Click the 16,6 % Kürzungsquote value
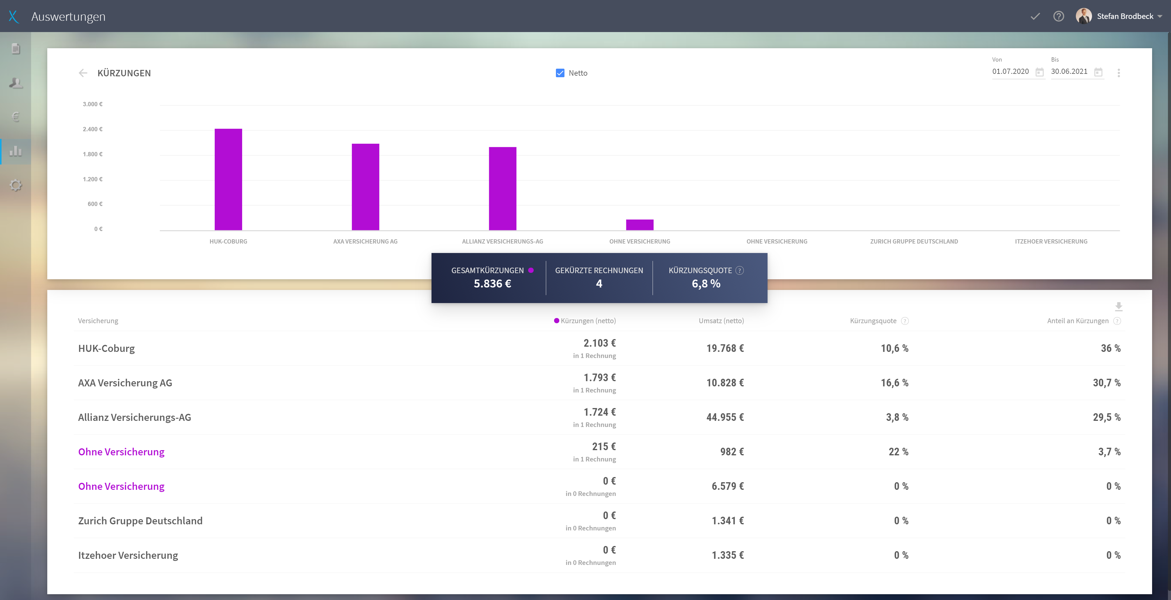 (895, 383)
